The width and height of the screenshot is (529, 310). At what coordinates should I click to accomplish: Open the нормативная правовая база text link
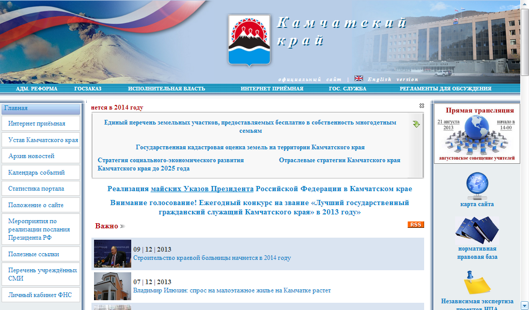[x=477, y=253]
